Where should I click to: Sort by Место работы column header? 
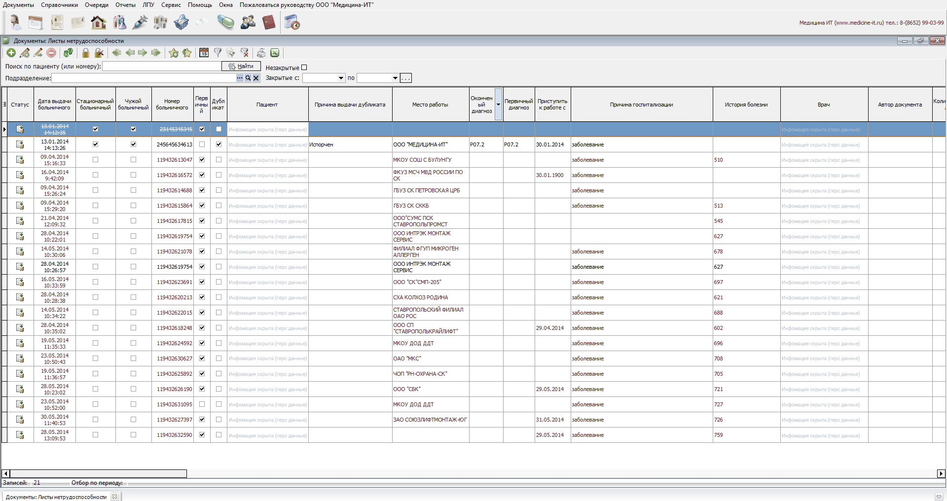[x=430, y=105]
